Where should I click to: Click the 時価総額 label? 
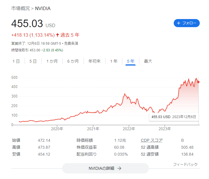coord(85,140)
